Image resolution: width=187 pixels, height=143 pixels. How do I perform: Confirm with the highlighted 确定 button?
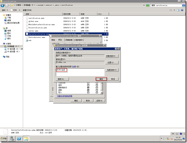(101, 79)
